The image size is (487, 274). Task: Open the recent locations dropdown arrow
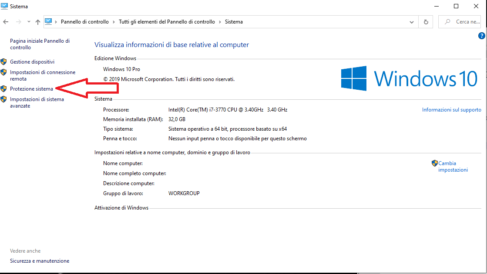click(x=29, y=22)
